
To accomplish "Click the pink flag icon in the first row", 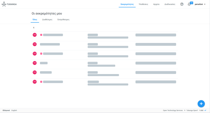I will click(x=41, y=35).
